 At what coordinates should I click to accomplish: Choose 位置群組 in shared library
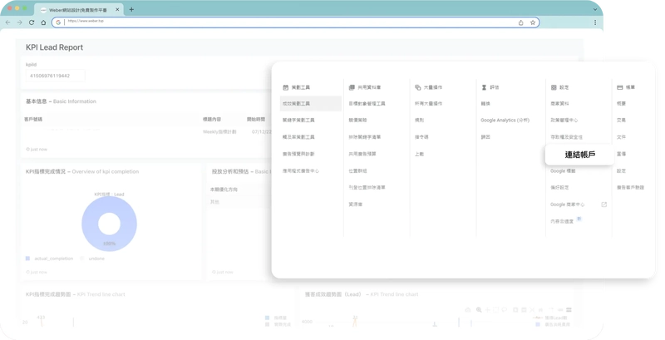(357, 171)
